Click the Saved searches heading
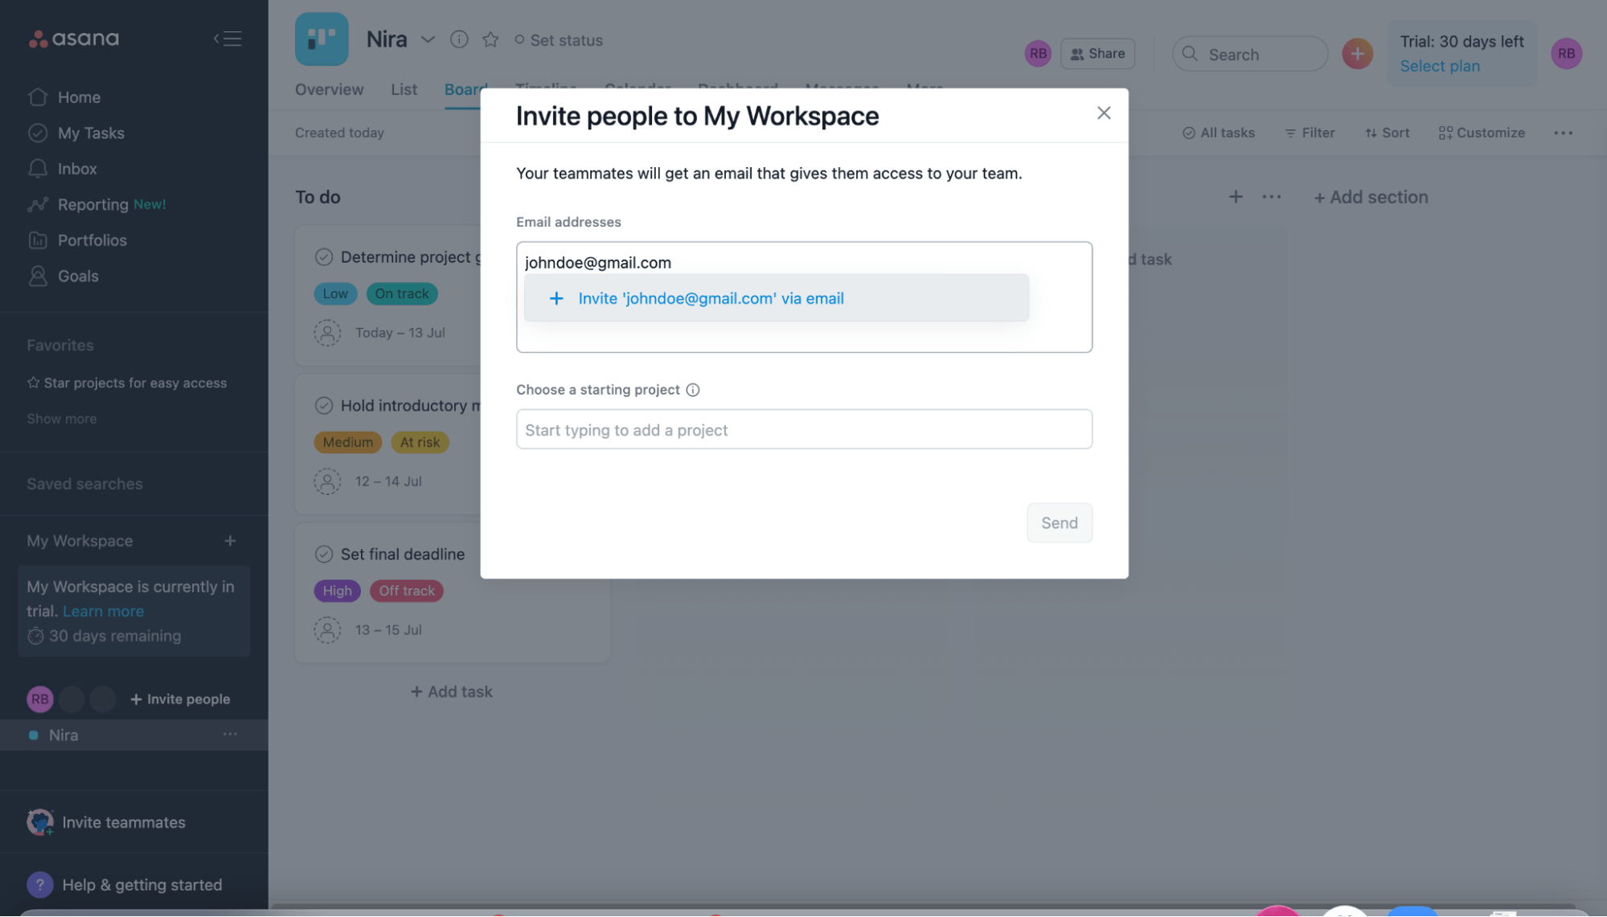Image resolution: width=1607 pixels, height=917 pixels. pos(84,485)
